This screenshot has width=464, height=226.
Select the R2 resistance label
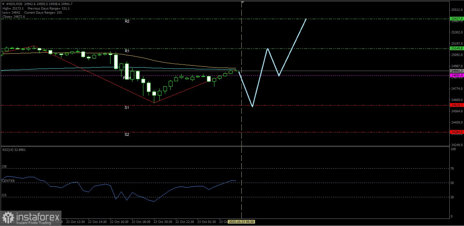click(x=127, y=21)
